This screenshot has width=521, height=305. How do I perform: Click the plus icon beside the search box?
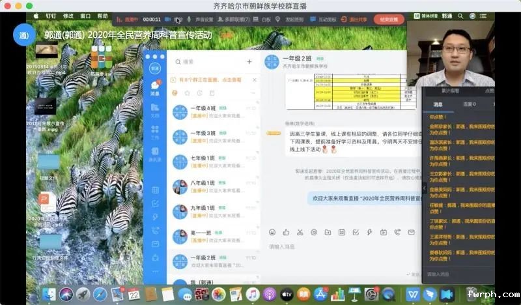[249, 62]
